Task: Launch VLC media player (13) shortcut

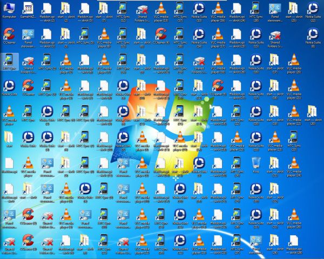Action: [161, 12]
